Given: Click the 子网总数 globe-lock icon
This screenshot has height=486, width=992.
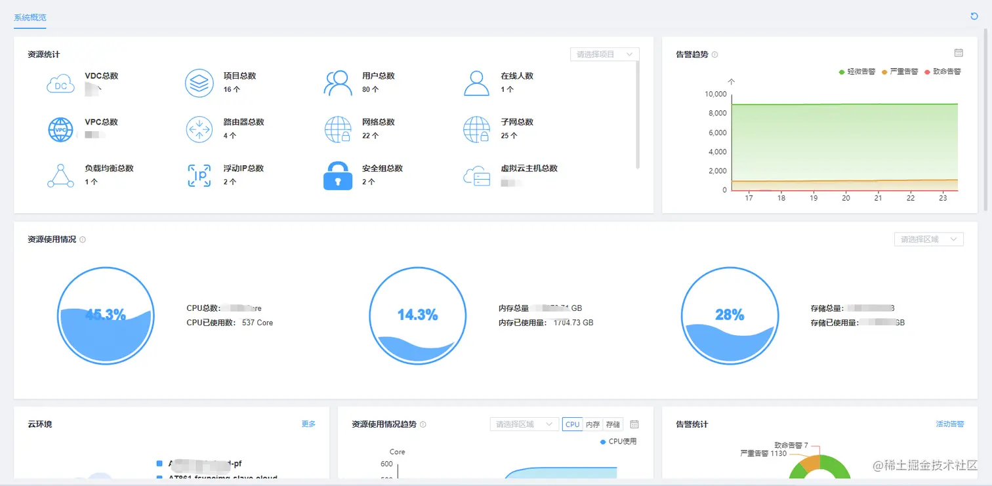Looking at the screenshot, I should pyautogui.click(x=476, y=129).
